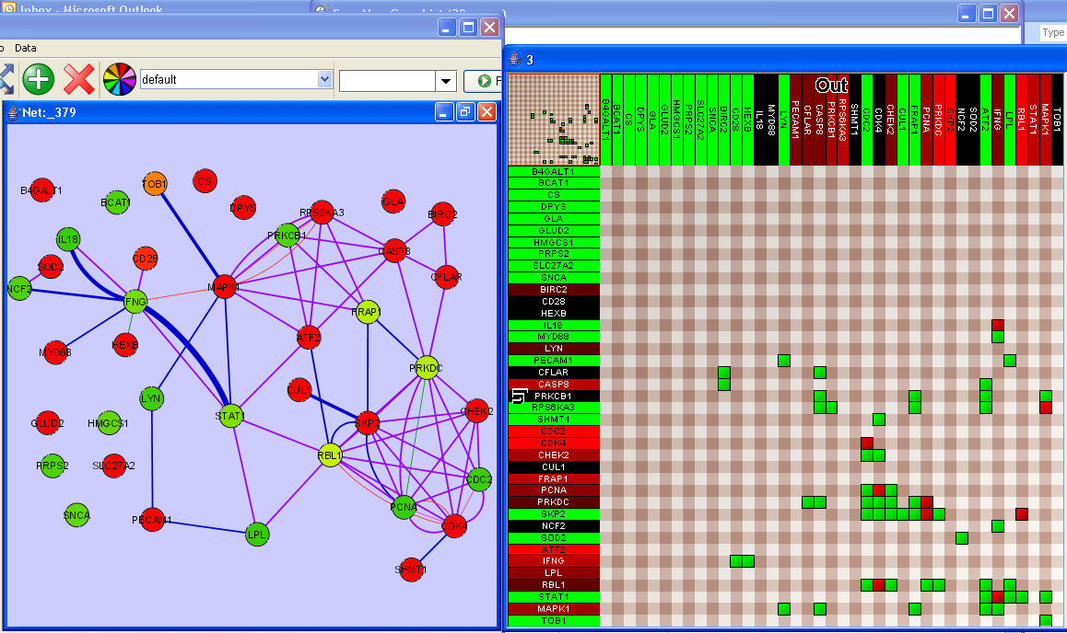The height and width of the screenshot is (633, 1067).
Task: Select the PRKCB1 row label in matrix
Action: [x=554, y=396]
